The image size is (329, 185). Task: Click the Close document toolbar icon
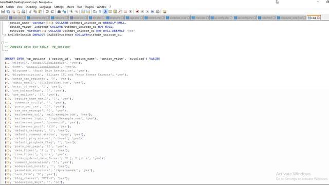coord(13,11)
